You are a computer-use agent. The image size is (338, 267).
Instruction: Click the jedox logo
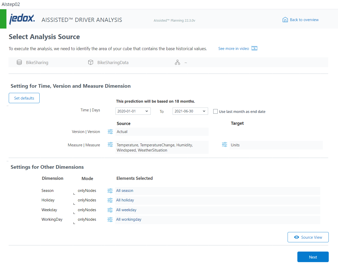click(x=22, y=19)
